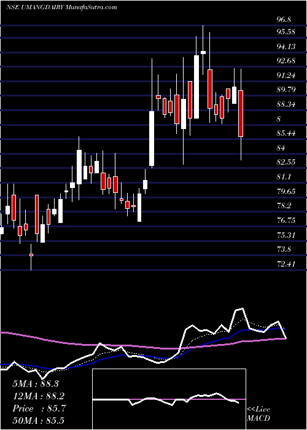Click the 91.24 price axis label
307x430 pixels.
click(286, 75)
